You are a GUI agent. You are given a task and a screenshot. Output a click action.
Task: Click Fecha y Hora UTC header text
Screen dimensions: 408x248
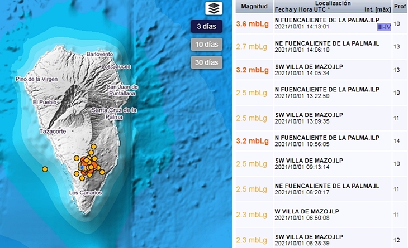[x=302, y=9]
